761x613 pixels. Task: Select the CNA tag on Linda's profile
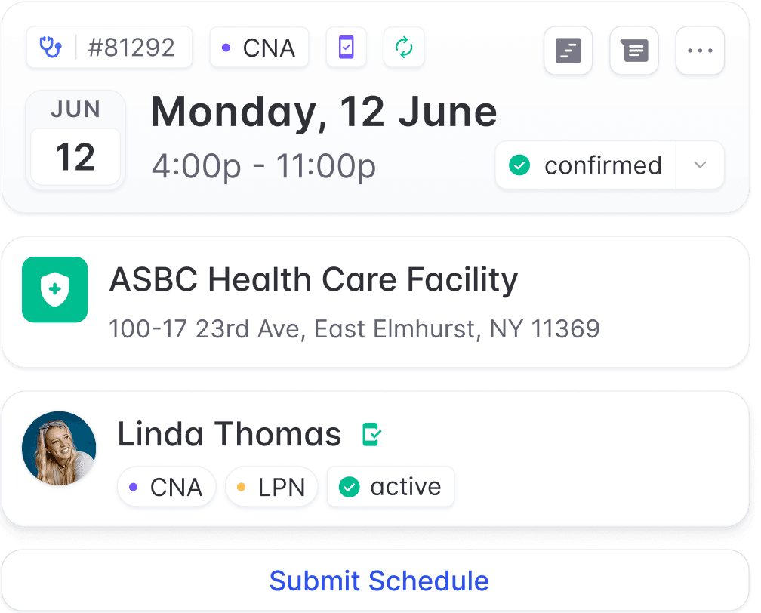[x=166, y=487]
